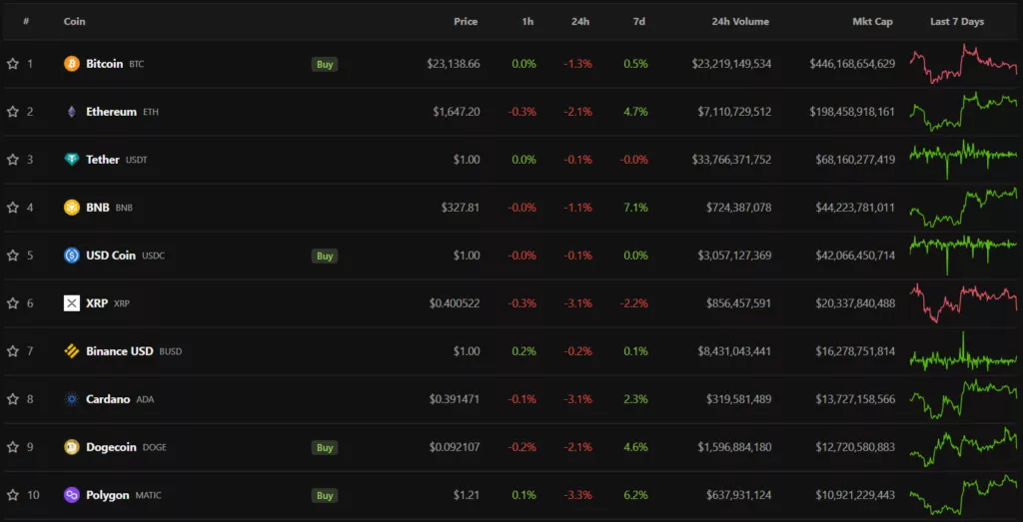Sort by the Price column header

[x=466, y=22]
